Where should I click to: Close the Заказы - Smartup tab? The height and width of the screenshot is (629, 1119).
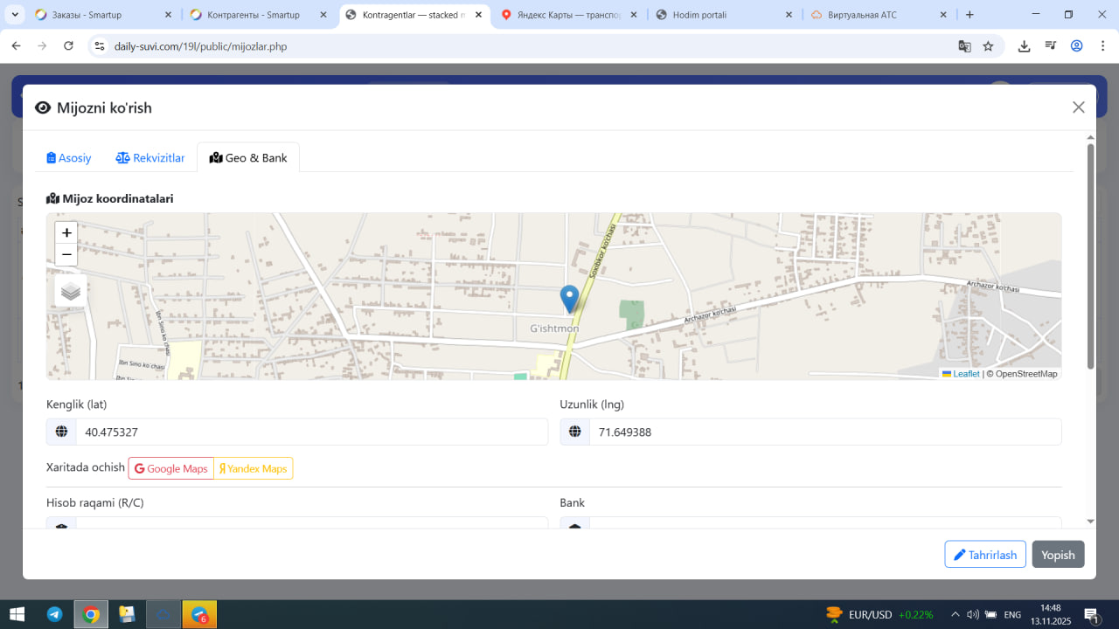point(168,15)
